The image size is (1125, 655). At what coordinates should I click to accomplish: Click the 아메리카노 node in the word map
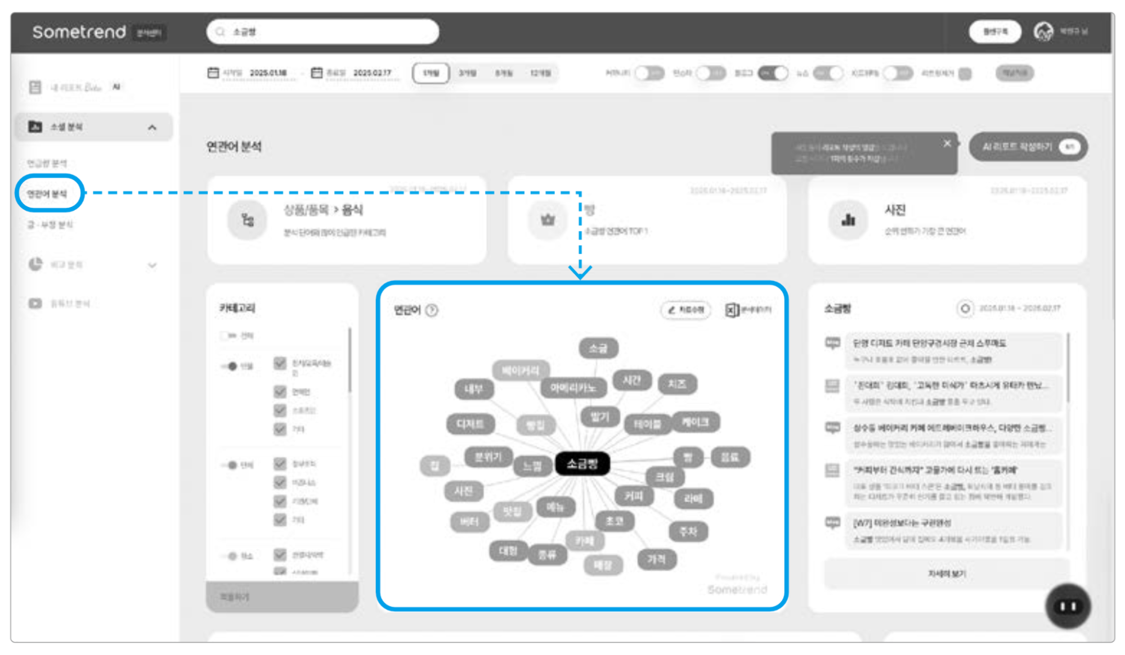[x=573, y=388]
